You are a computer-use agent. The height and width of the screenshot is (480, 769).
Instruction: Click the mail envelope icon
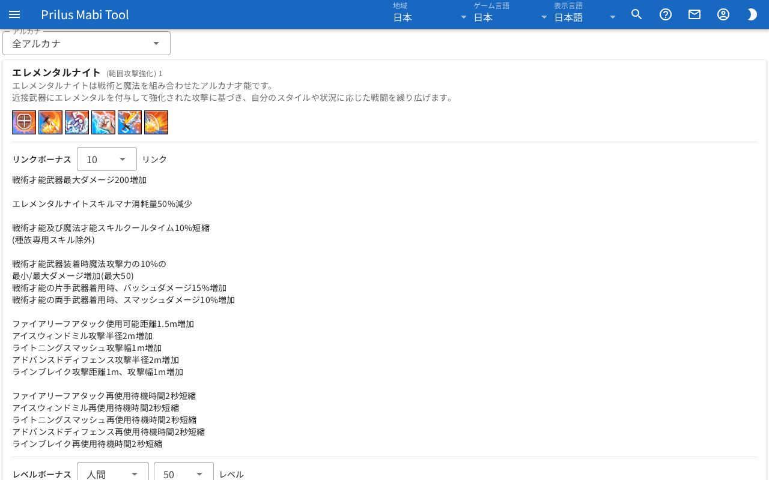click(695, 14)
